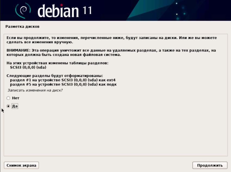Click the "debian 11" banner title
The height and width of the screenshot is (172, 231).
click(65, 11)
